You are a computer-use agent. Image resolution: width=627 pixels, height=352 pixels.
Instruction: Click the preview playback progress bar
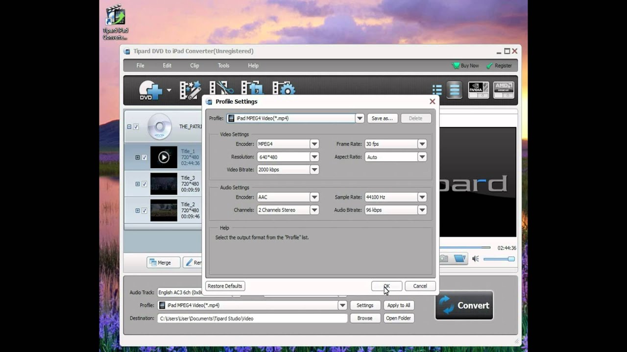(465, 248)
